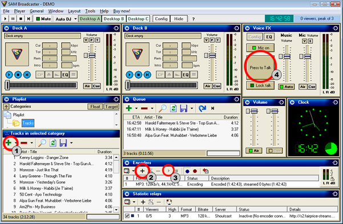Viewport: 343px width, 224px height.
Task: Save the Queue with disk icon
Action: [184, 108]
